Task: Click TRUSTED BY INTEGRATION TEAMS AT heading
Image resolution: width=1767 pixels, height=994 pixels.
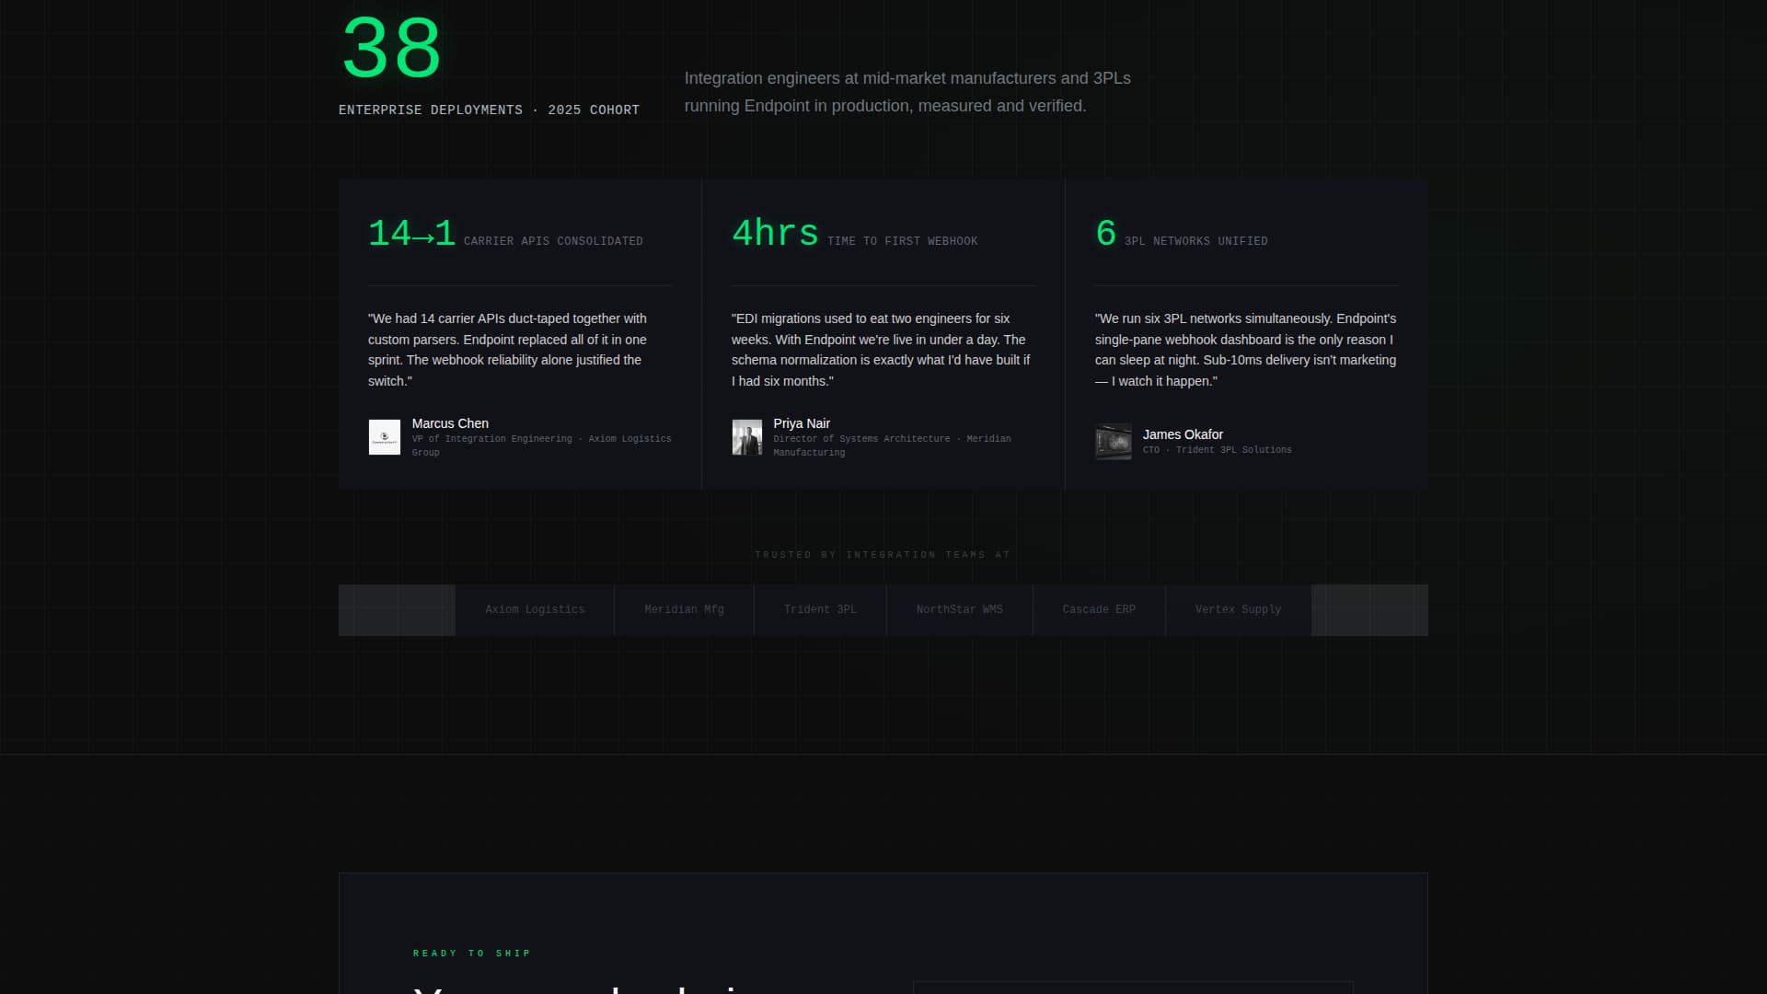Action: point(883,555)
